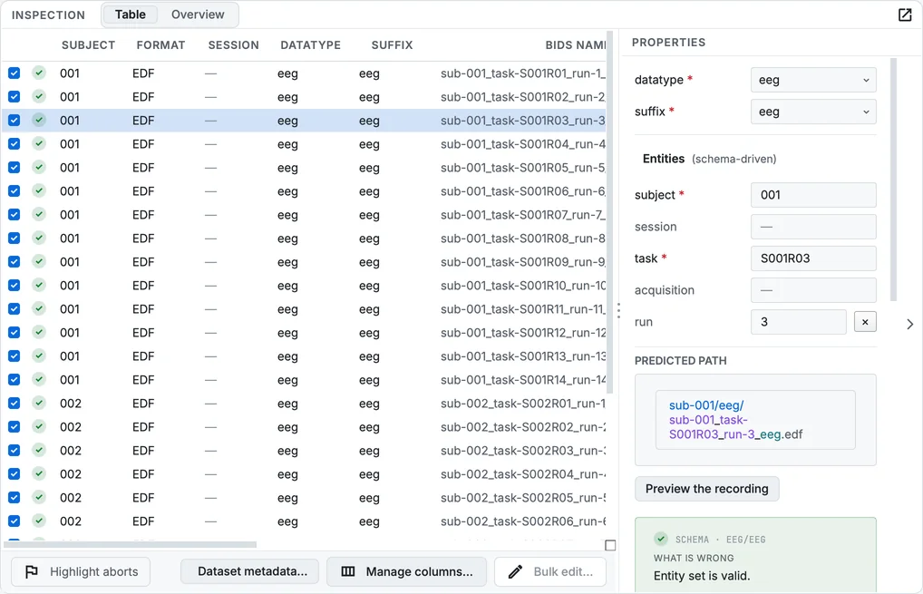Click the flag icon for Highlight aborts
Image resolution: width=923 pixels, height=594 pixels.
point(31,571)
